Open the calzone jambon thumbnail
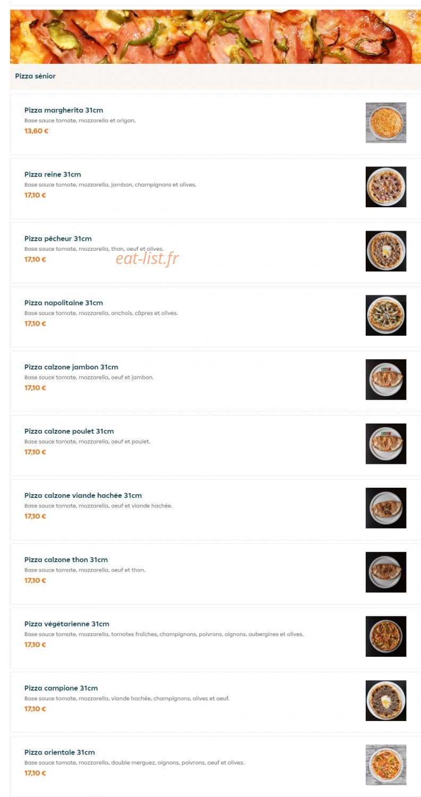 (x=385, y=379)
